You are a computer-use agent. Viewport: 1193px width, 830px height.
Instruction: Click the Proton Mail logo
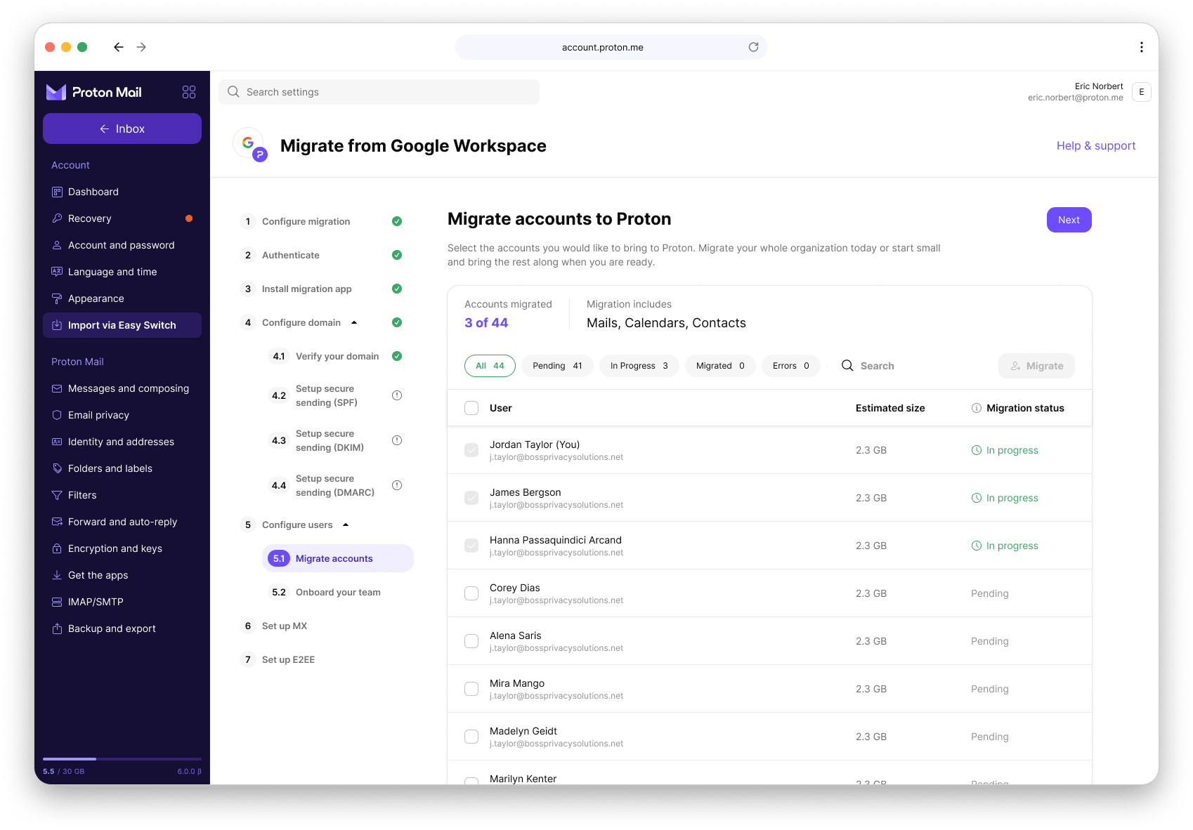click(x=94, y=92)
